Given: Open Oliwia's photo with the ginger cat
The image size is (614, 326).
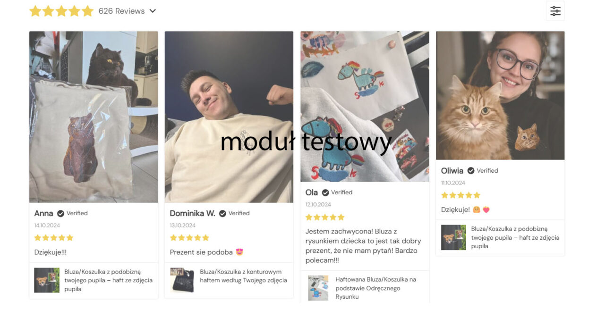Looking at the screenshot, I should coord(500,95).
